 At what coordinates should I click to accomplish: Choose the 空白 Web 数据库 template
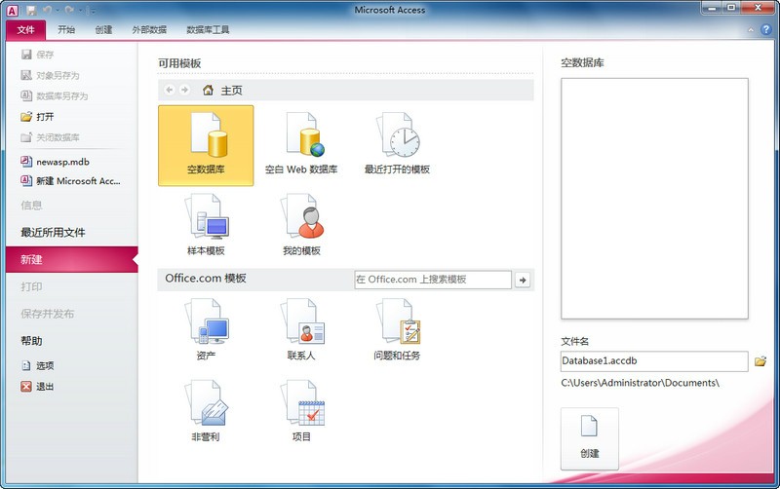pyautogui.click(x=301, y=145)
